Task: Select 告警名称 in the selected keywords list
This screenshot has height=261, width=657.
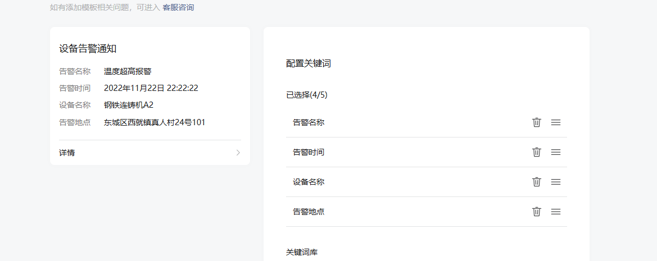Action: pos(309,122)
